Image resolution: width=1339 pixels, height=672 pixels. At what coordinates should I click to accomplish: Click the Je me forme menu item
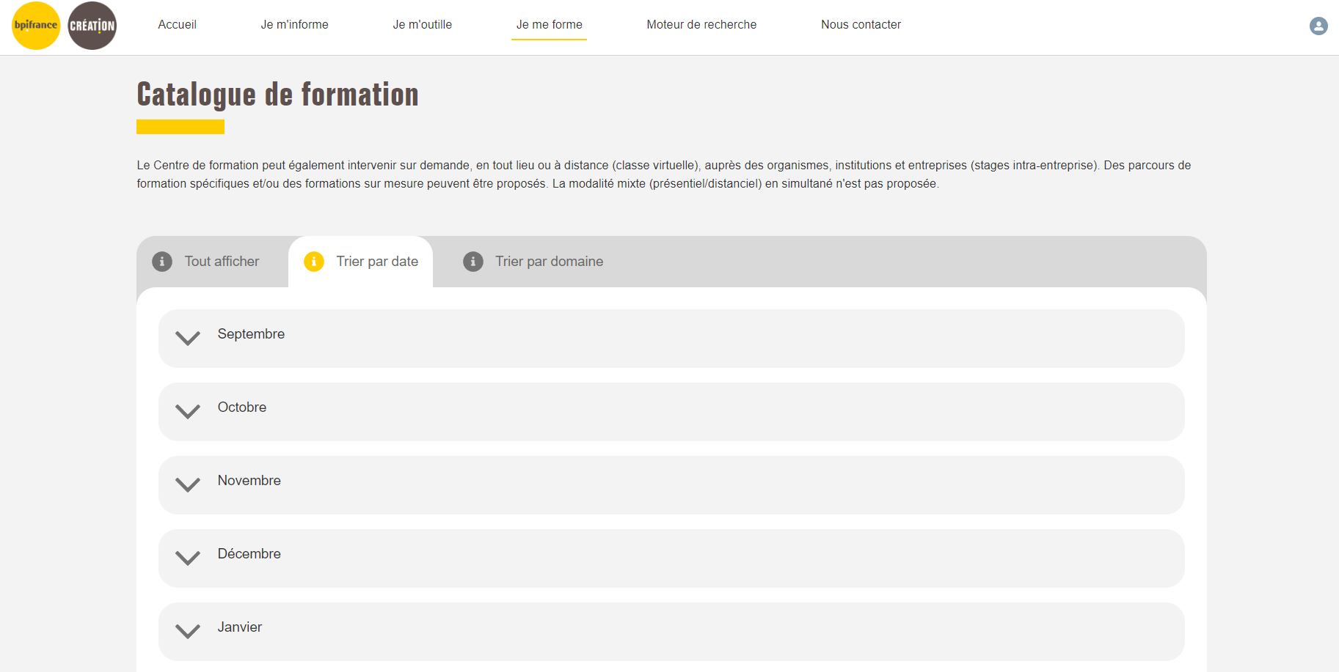pyautogui.click(x=550, y=25)
